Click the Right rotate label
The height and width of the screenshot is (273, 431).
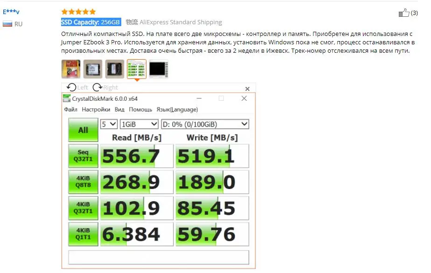pos(110,87)
